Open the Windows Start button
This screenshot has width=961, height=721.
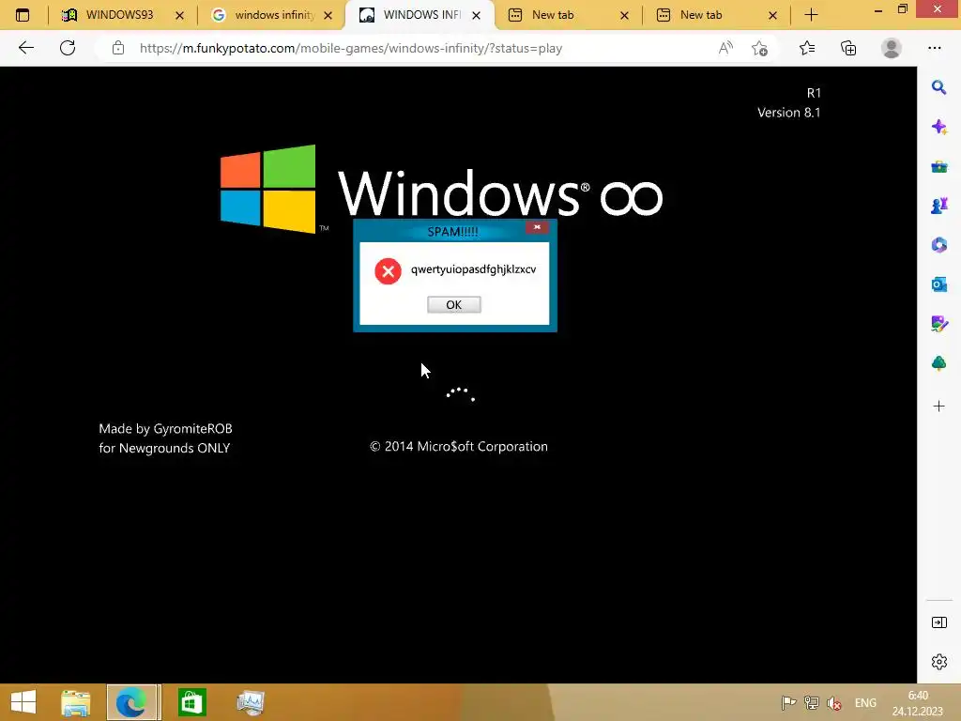[x=23, y=702]
